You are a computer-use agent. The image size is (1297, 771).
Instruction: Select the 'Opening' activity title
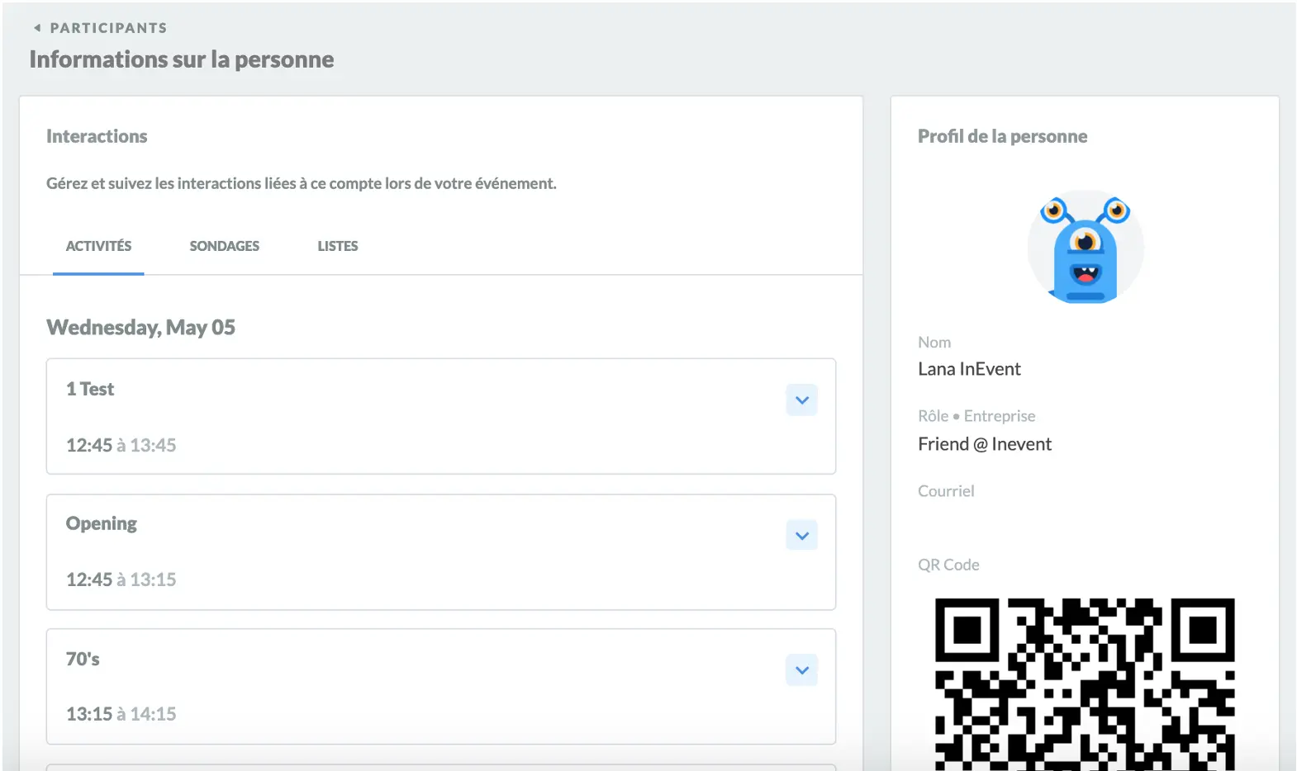point(102,524)
